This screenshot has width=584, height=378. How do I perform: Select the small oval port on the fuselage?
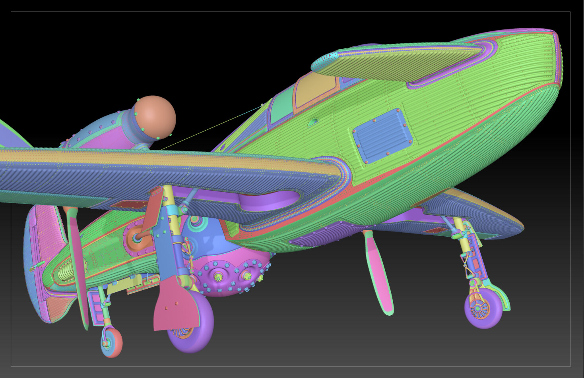[x=313, y=123]
